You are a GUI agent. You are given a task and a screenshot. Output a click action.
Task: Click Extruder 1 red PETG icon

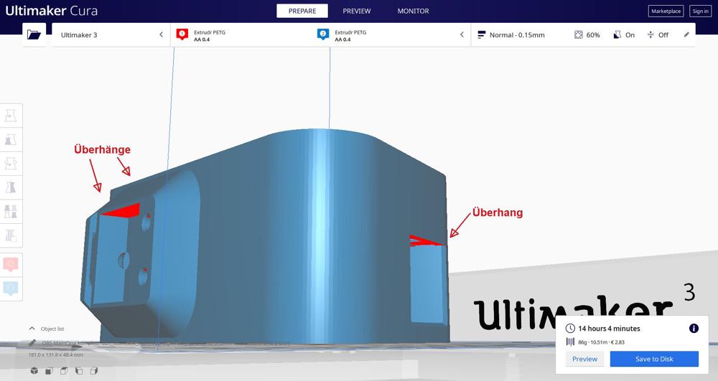coord(182,34)
